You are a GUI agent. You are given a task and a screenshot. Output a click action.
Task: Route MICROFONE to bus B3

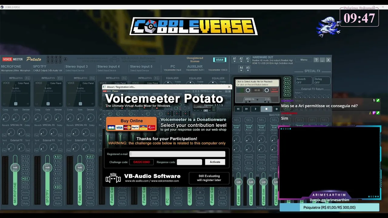tap(25, 187)
